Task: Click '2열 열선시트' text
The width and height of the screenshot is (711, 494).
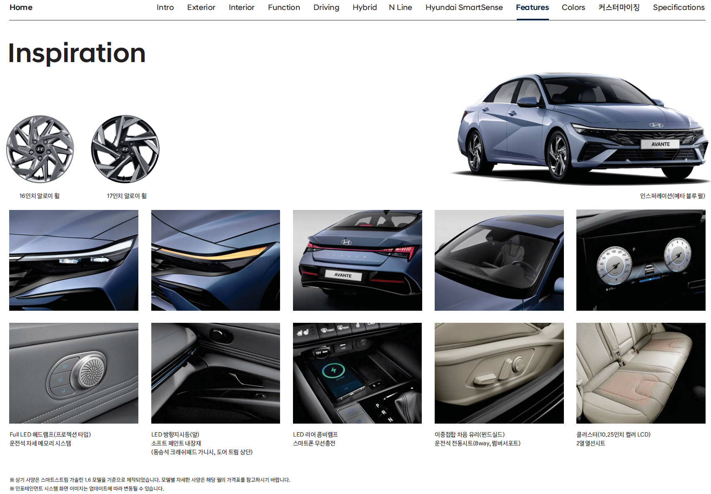Action: click(591, 443)
